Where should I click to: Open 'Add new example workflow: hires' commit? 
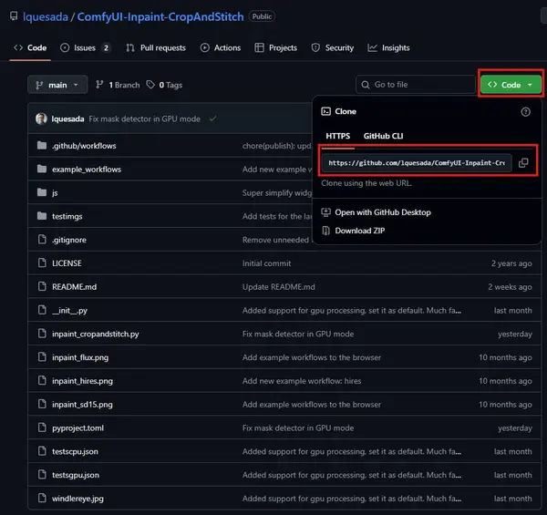click(302, 381)
